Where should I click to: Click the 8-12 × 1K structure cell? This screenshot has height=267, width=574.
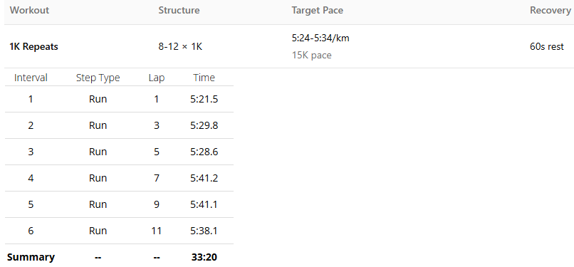[x=180, y=47]
